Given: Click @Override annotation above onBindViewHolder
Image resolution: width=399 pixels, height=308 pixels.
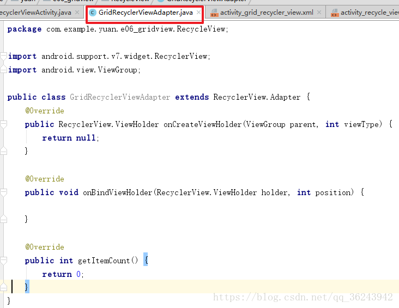Looking at the screenshot, I should 45,179.
